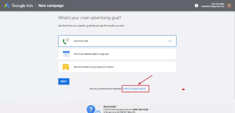Click the New campaign header title
This screenshot has width=235, height=113.
(51, 5)
